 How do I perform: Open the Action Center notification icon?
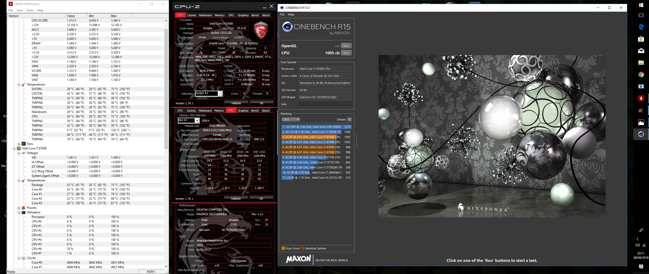click(641, 266)
